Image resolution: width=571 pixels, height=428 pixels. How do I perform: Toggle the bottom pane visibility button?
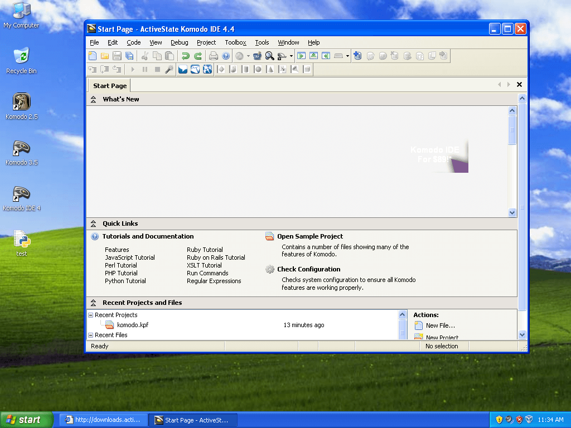pyautogui.click(x=313, y=56)
